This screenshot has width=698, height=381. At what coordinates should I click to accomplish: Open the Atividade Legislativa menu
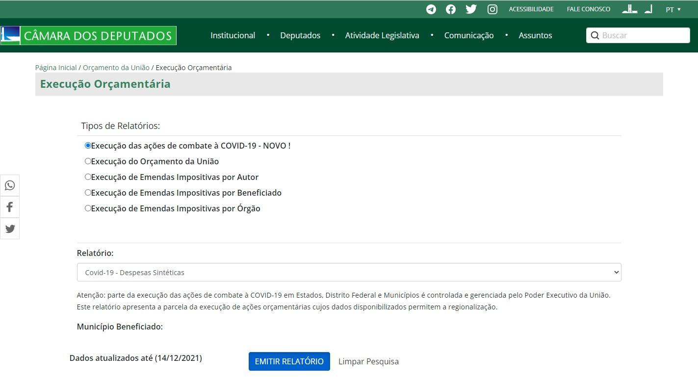coord(382,35)
